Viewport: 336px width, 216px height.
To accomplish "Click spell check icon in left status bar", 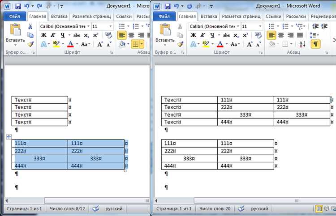I will point(95,208).
